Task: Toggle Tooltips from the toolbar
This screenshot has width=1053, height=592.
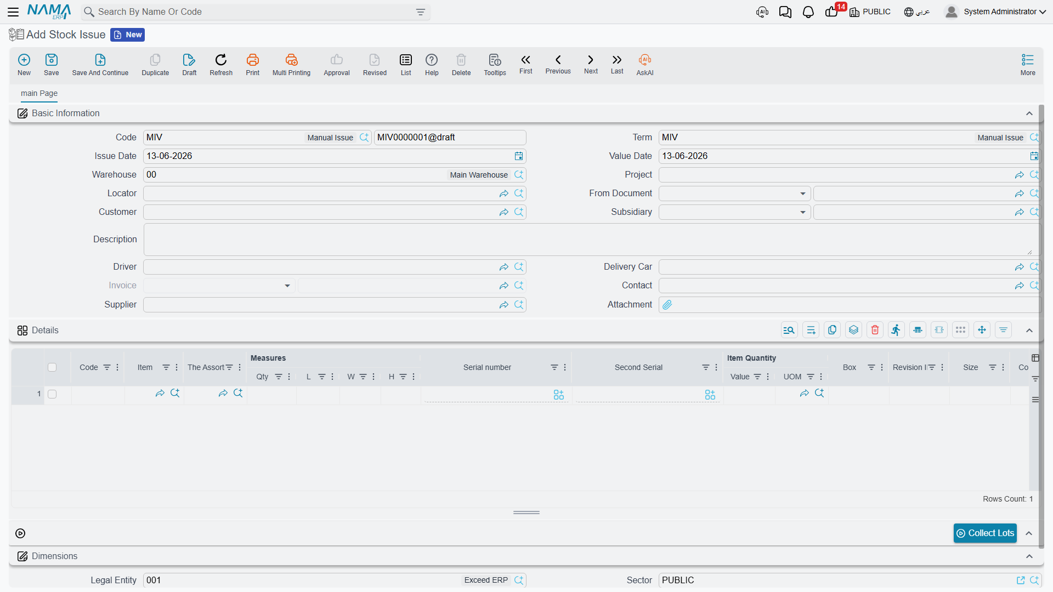Action: [x=495, y=64]
